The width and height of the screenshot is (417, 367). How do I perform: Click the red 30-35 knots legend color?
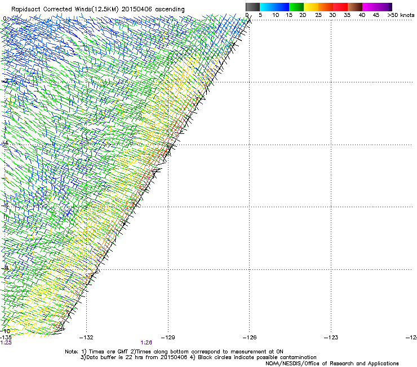[340, 7]
